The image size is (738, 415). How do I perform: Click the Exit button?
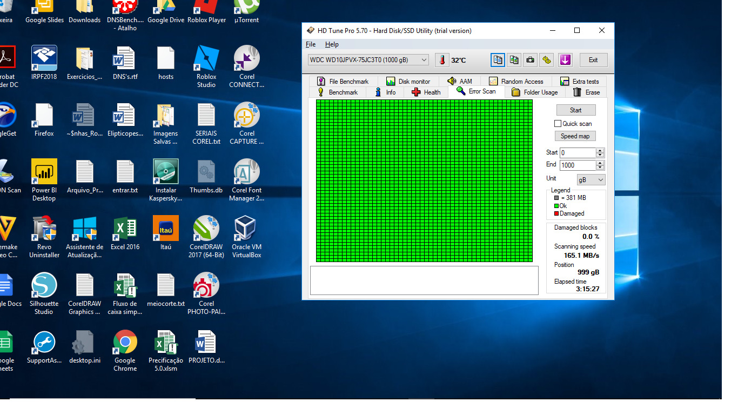click(x=593, y=60)
